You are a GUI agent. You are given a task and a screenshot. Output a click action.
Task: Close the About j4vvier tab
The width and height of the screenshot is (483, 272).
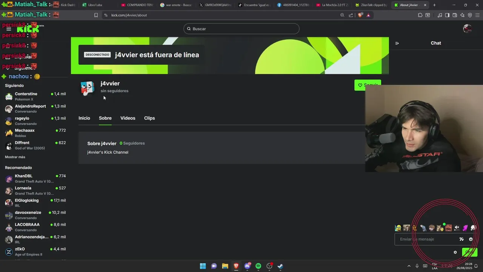pyautogui.click(x=425, y=5)
